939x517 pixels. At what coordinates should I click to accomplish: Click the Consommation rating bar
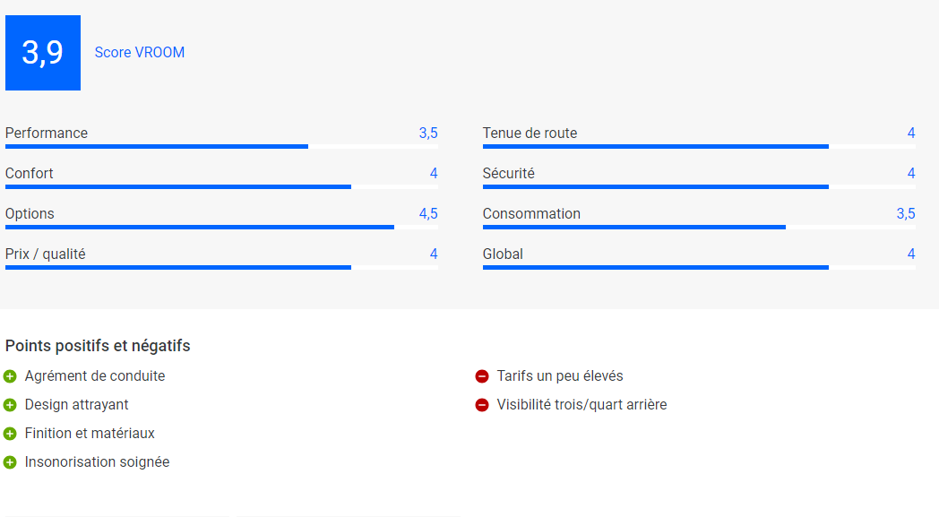tap(699, 227)
